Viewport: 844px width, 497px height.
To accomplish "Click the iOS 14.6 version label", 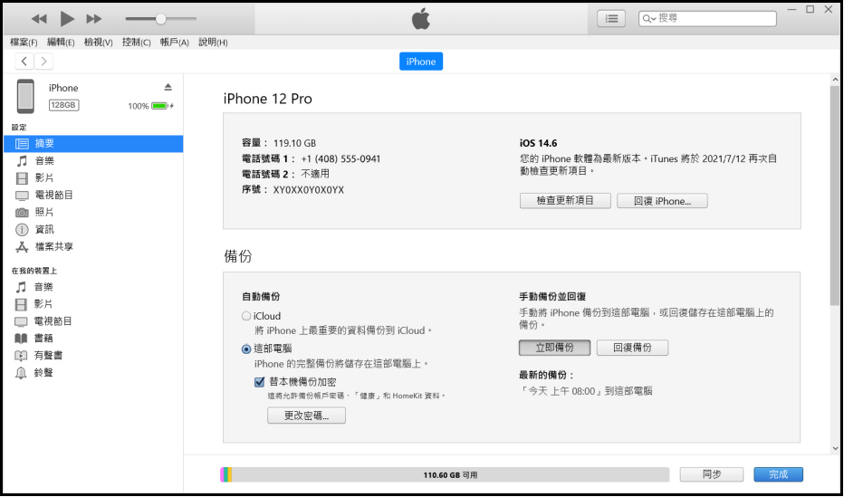I will click(x=538, y=143).
